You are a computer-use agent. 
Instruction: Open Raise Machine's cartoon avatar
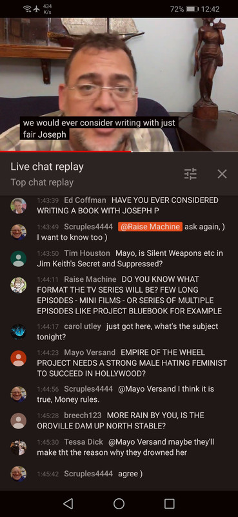click(x=19, y=285)
